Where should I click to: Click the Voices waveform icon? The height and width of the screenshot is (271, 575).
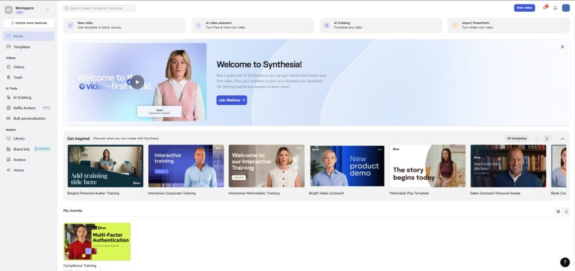point(8,170)
